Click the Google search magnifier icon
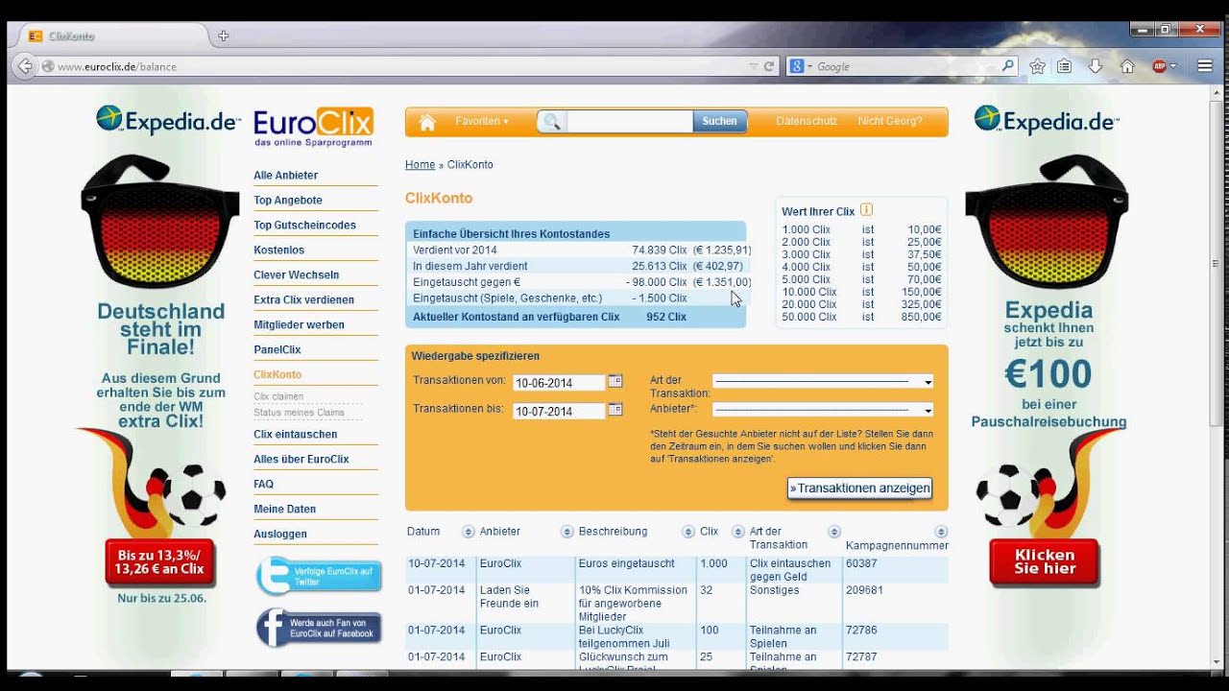The width and height of the screenshot is (1229, 691). click(1007, 66)
